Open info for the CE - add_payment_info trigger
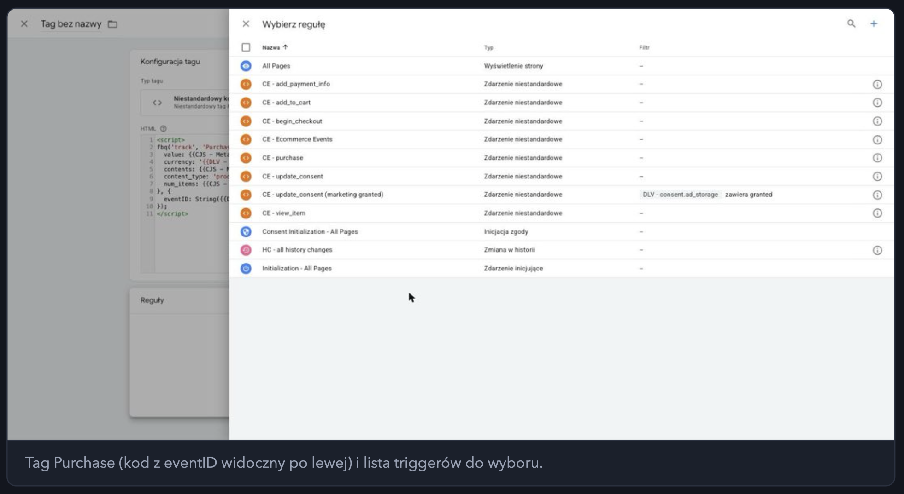 click(x=877, y=84)
